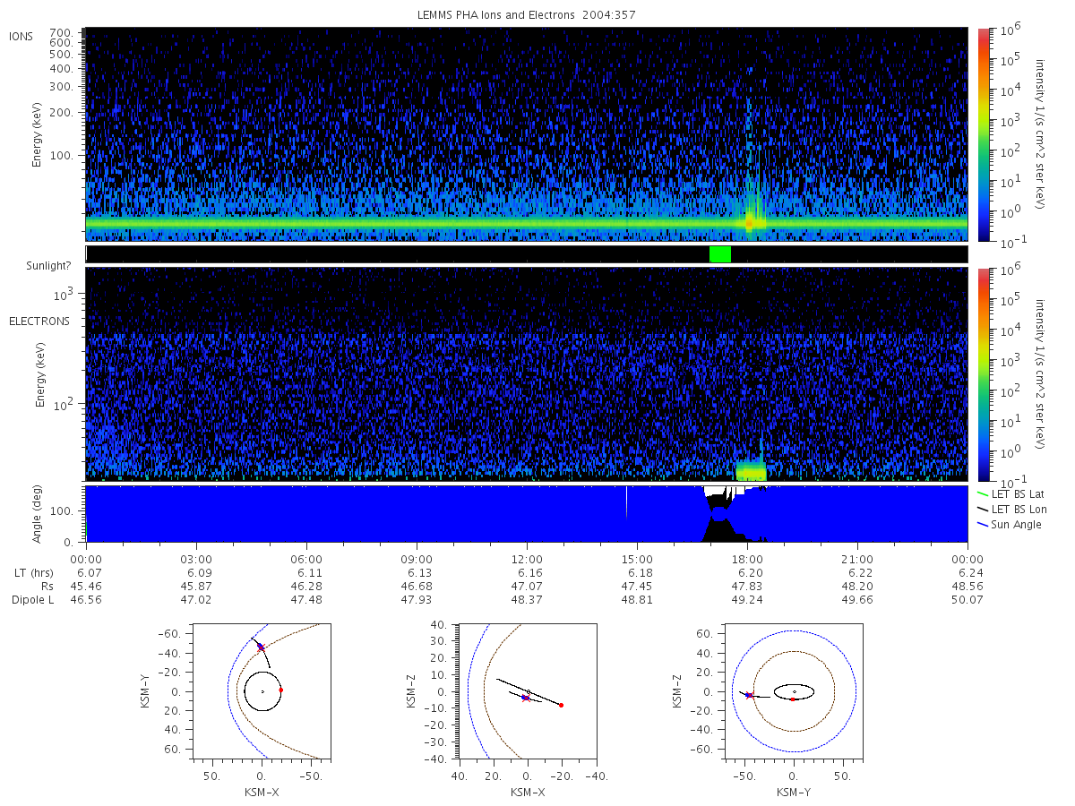
Task: Select the Sun Angle legend entry
Action: [1010, 524]
